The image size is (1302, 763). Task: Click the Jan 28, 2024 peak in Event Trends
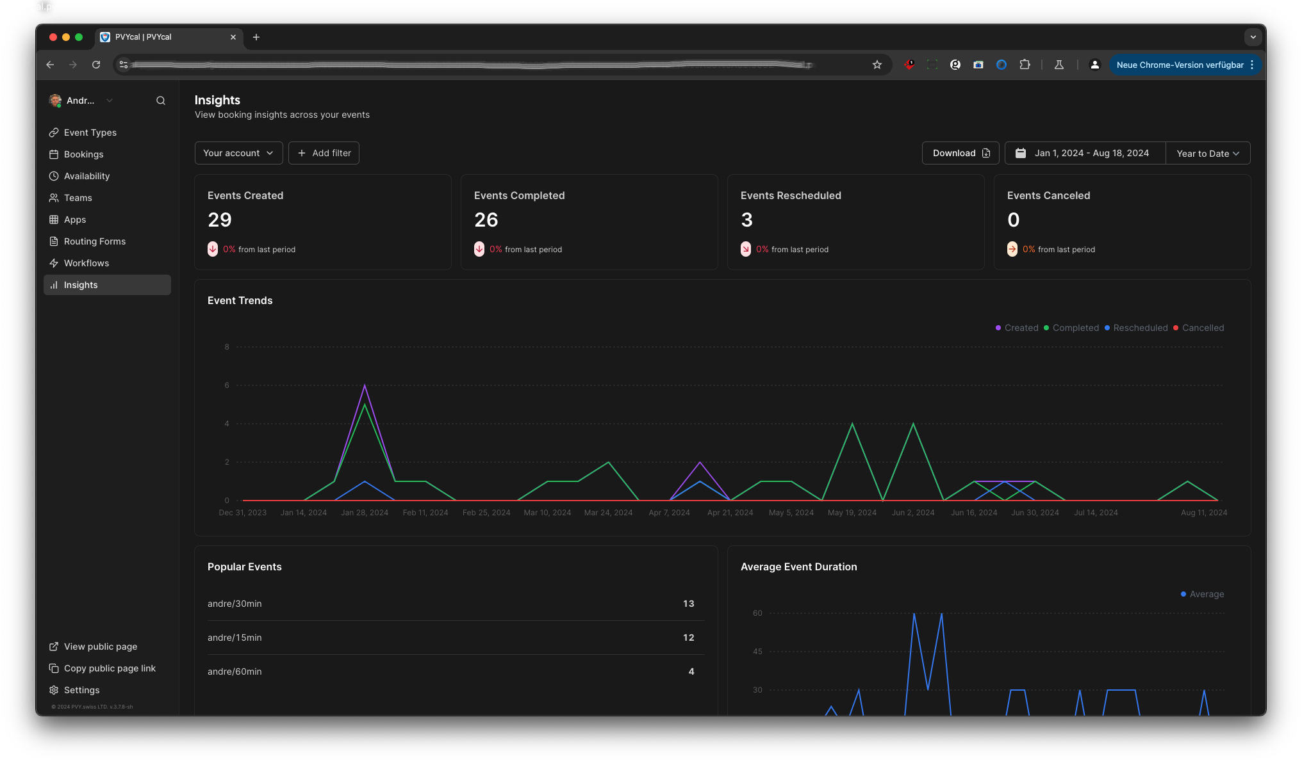tap(365, 385)
